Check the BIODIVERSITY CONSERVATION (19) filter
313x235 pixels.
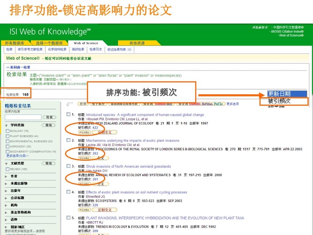coord(8,152)
